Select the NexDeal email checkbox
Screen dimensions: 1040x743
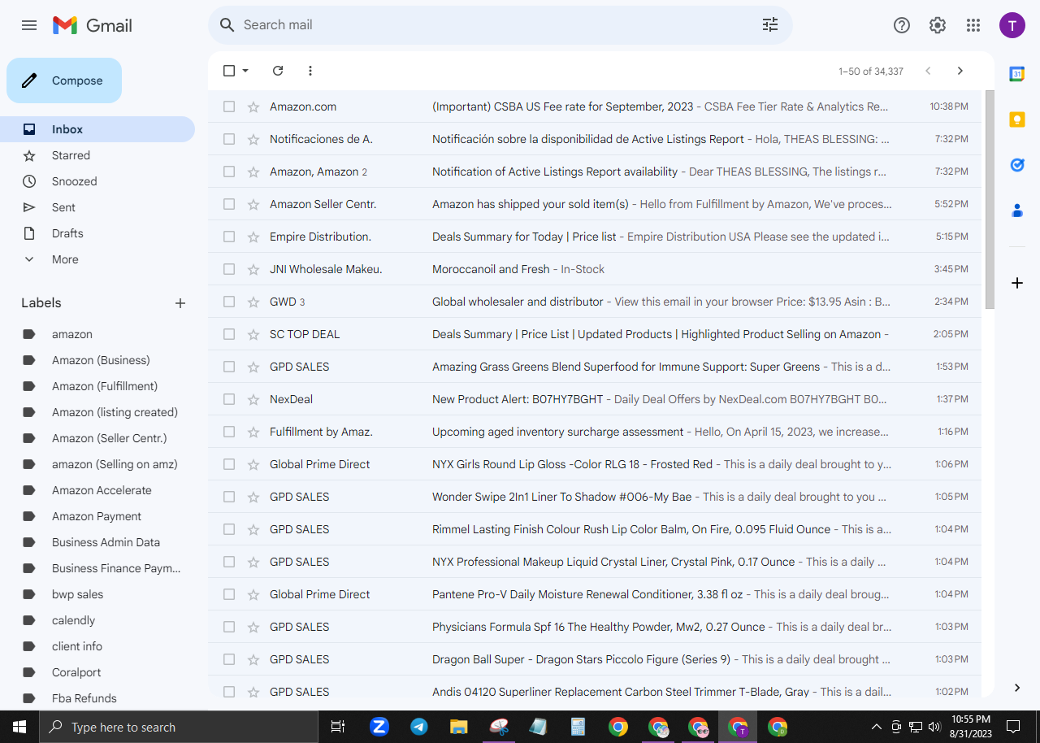click(x=229, y=399)
